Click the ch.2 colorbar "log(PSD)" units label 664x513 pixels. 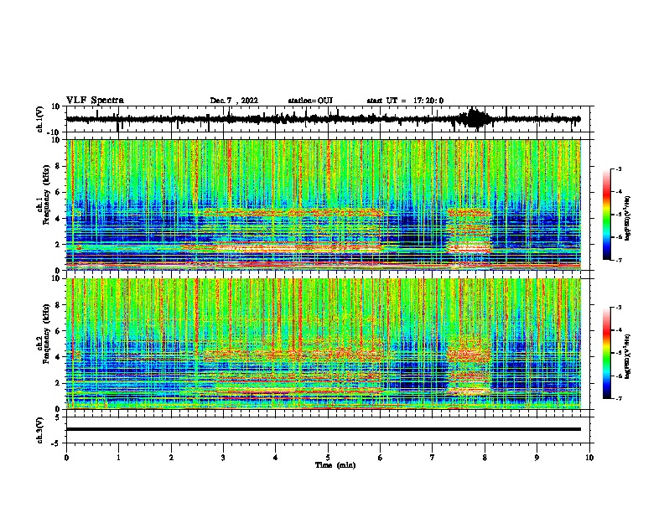click(627, 356)
